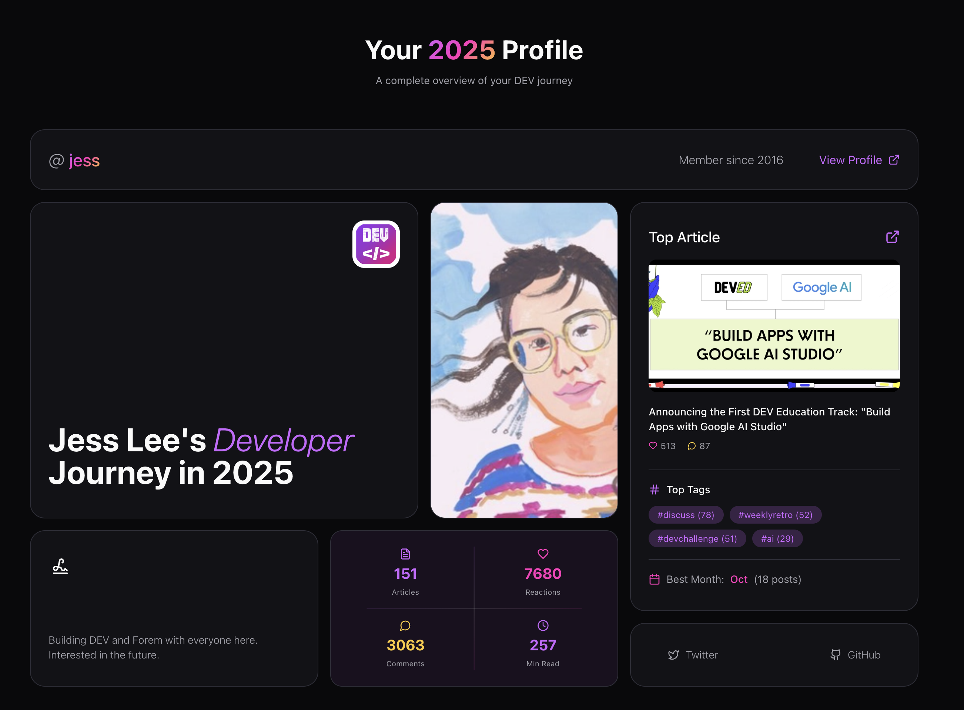964x710 pixels.
Task: Select the #weeklyretro (52) tag
Action: (776, 515)
